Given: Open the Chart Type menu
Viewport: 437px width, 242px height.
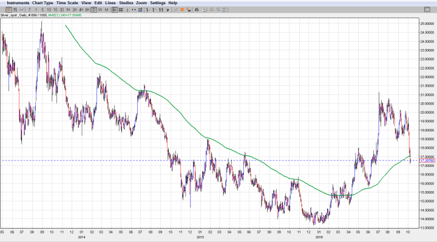Looking at the screenshot, I should (42, 3).
